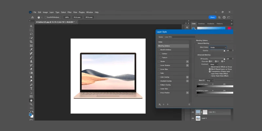This screenshot has height=131, width=262.
Task: Select the Gradient tool
Action: coord(31,73)
